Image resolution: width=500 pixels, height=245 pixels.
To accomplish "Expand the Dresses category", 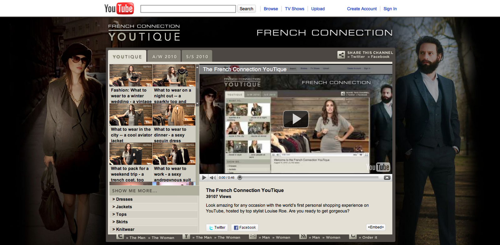I will (x=154, y=199).
